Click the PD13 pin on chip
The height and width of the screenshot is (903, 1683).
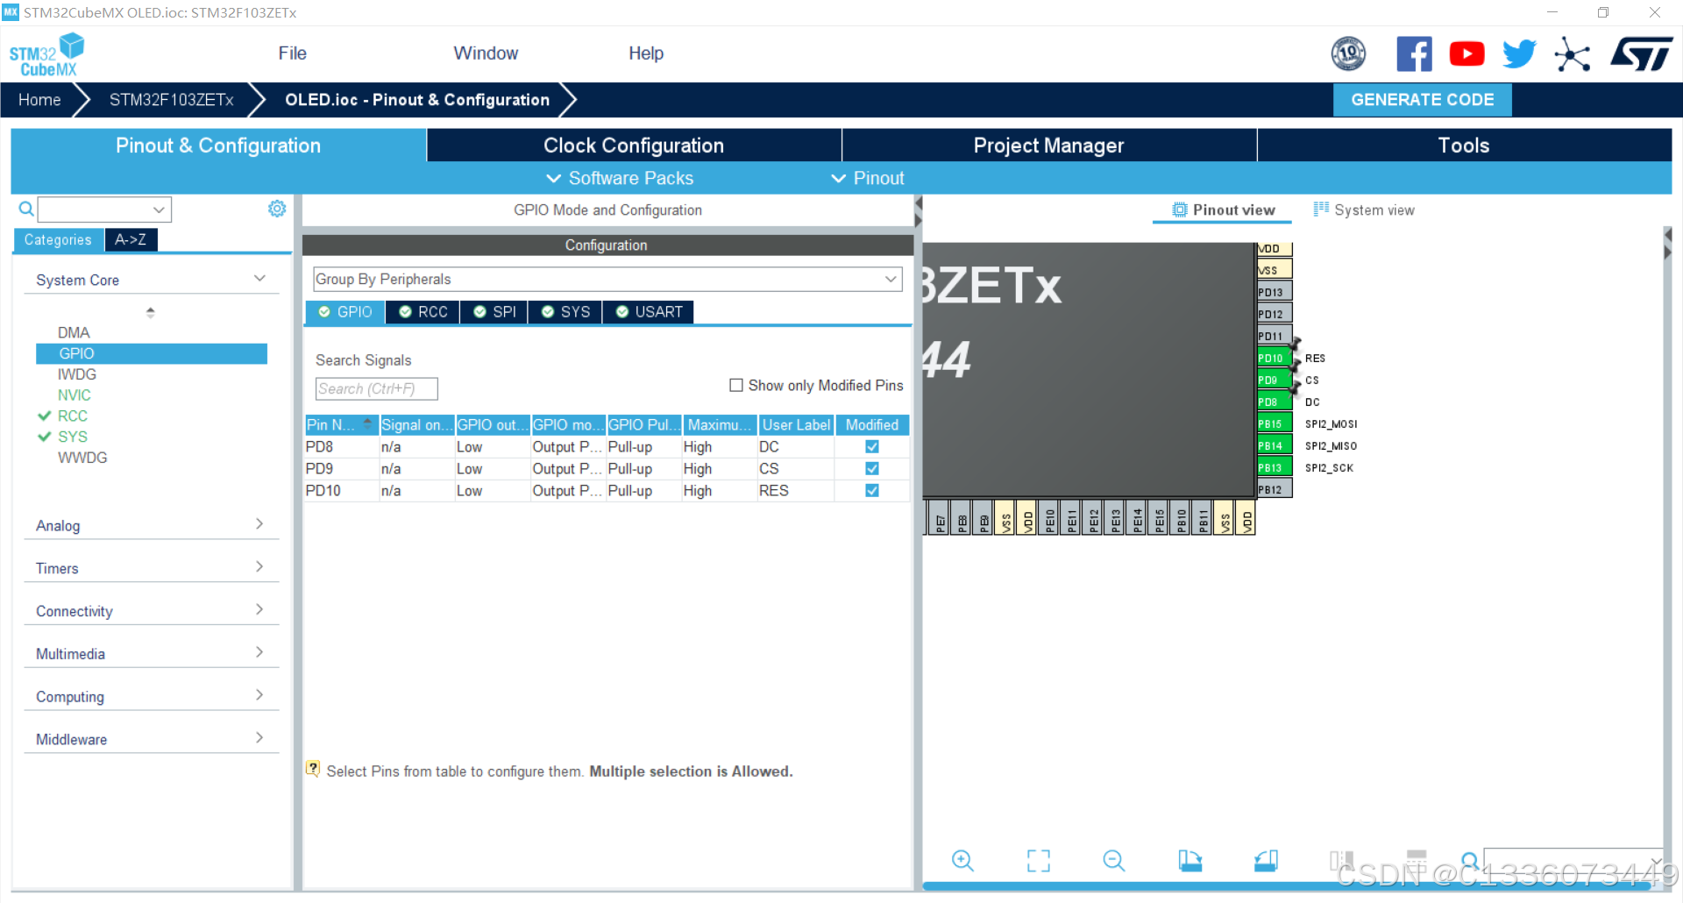(x=1273, y=292)
